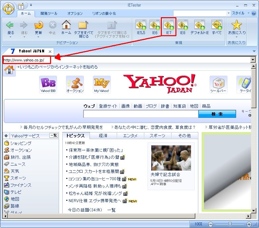Click the 一覧 button beside Yahoo!サービス
The height and width of the screenshot is (228, 259).
tap(54, 135)
